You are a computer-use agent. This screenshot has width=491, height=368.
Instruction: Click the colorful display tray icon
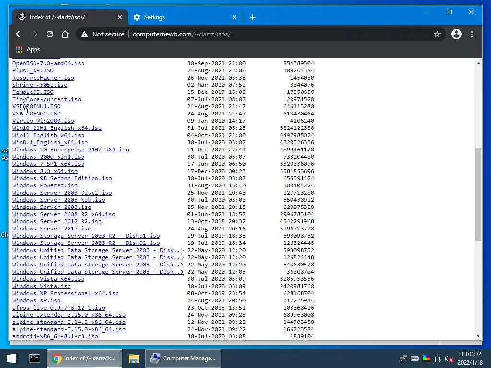(x=426, y=358)
